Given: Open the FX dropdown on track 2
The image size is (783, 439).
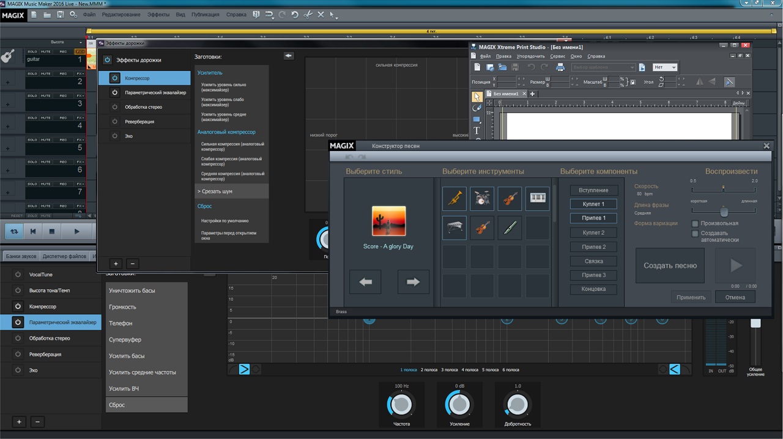Looking at the screenshot, I should point(80,74).
